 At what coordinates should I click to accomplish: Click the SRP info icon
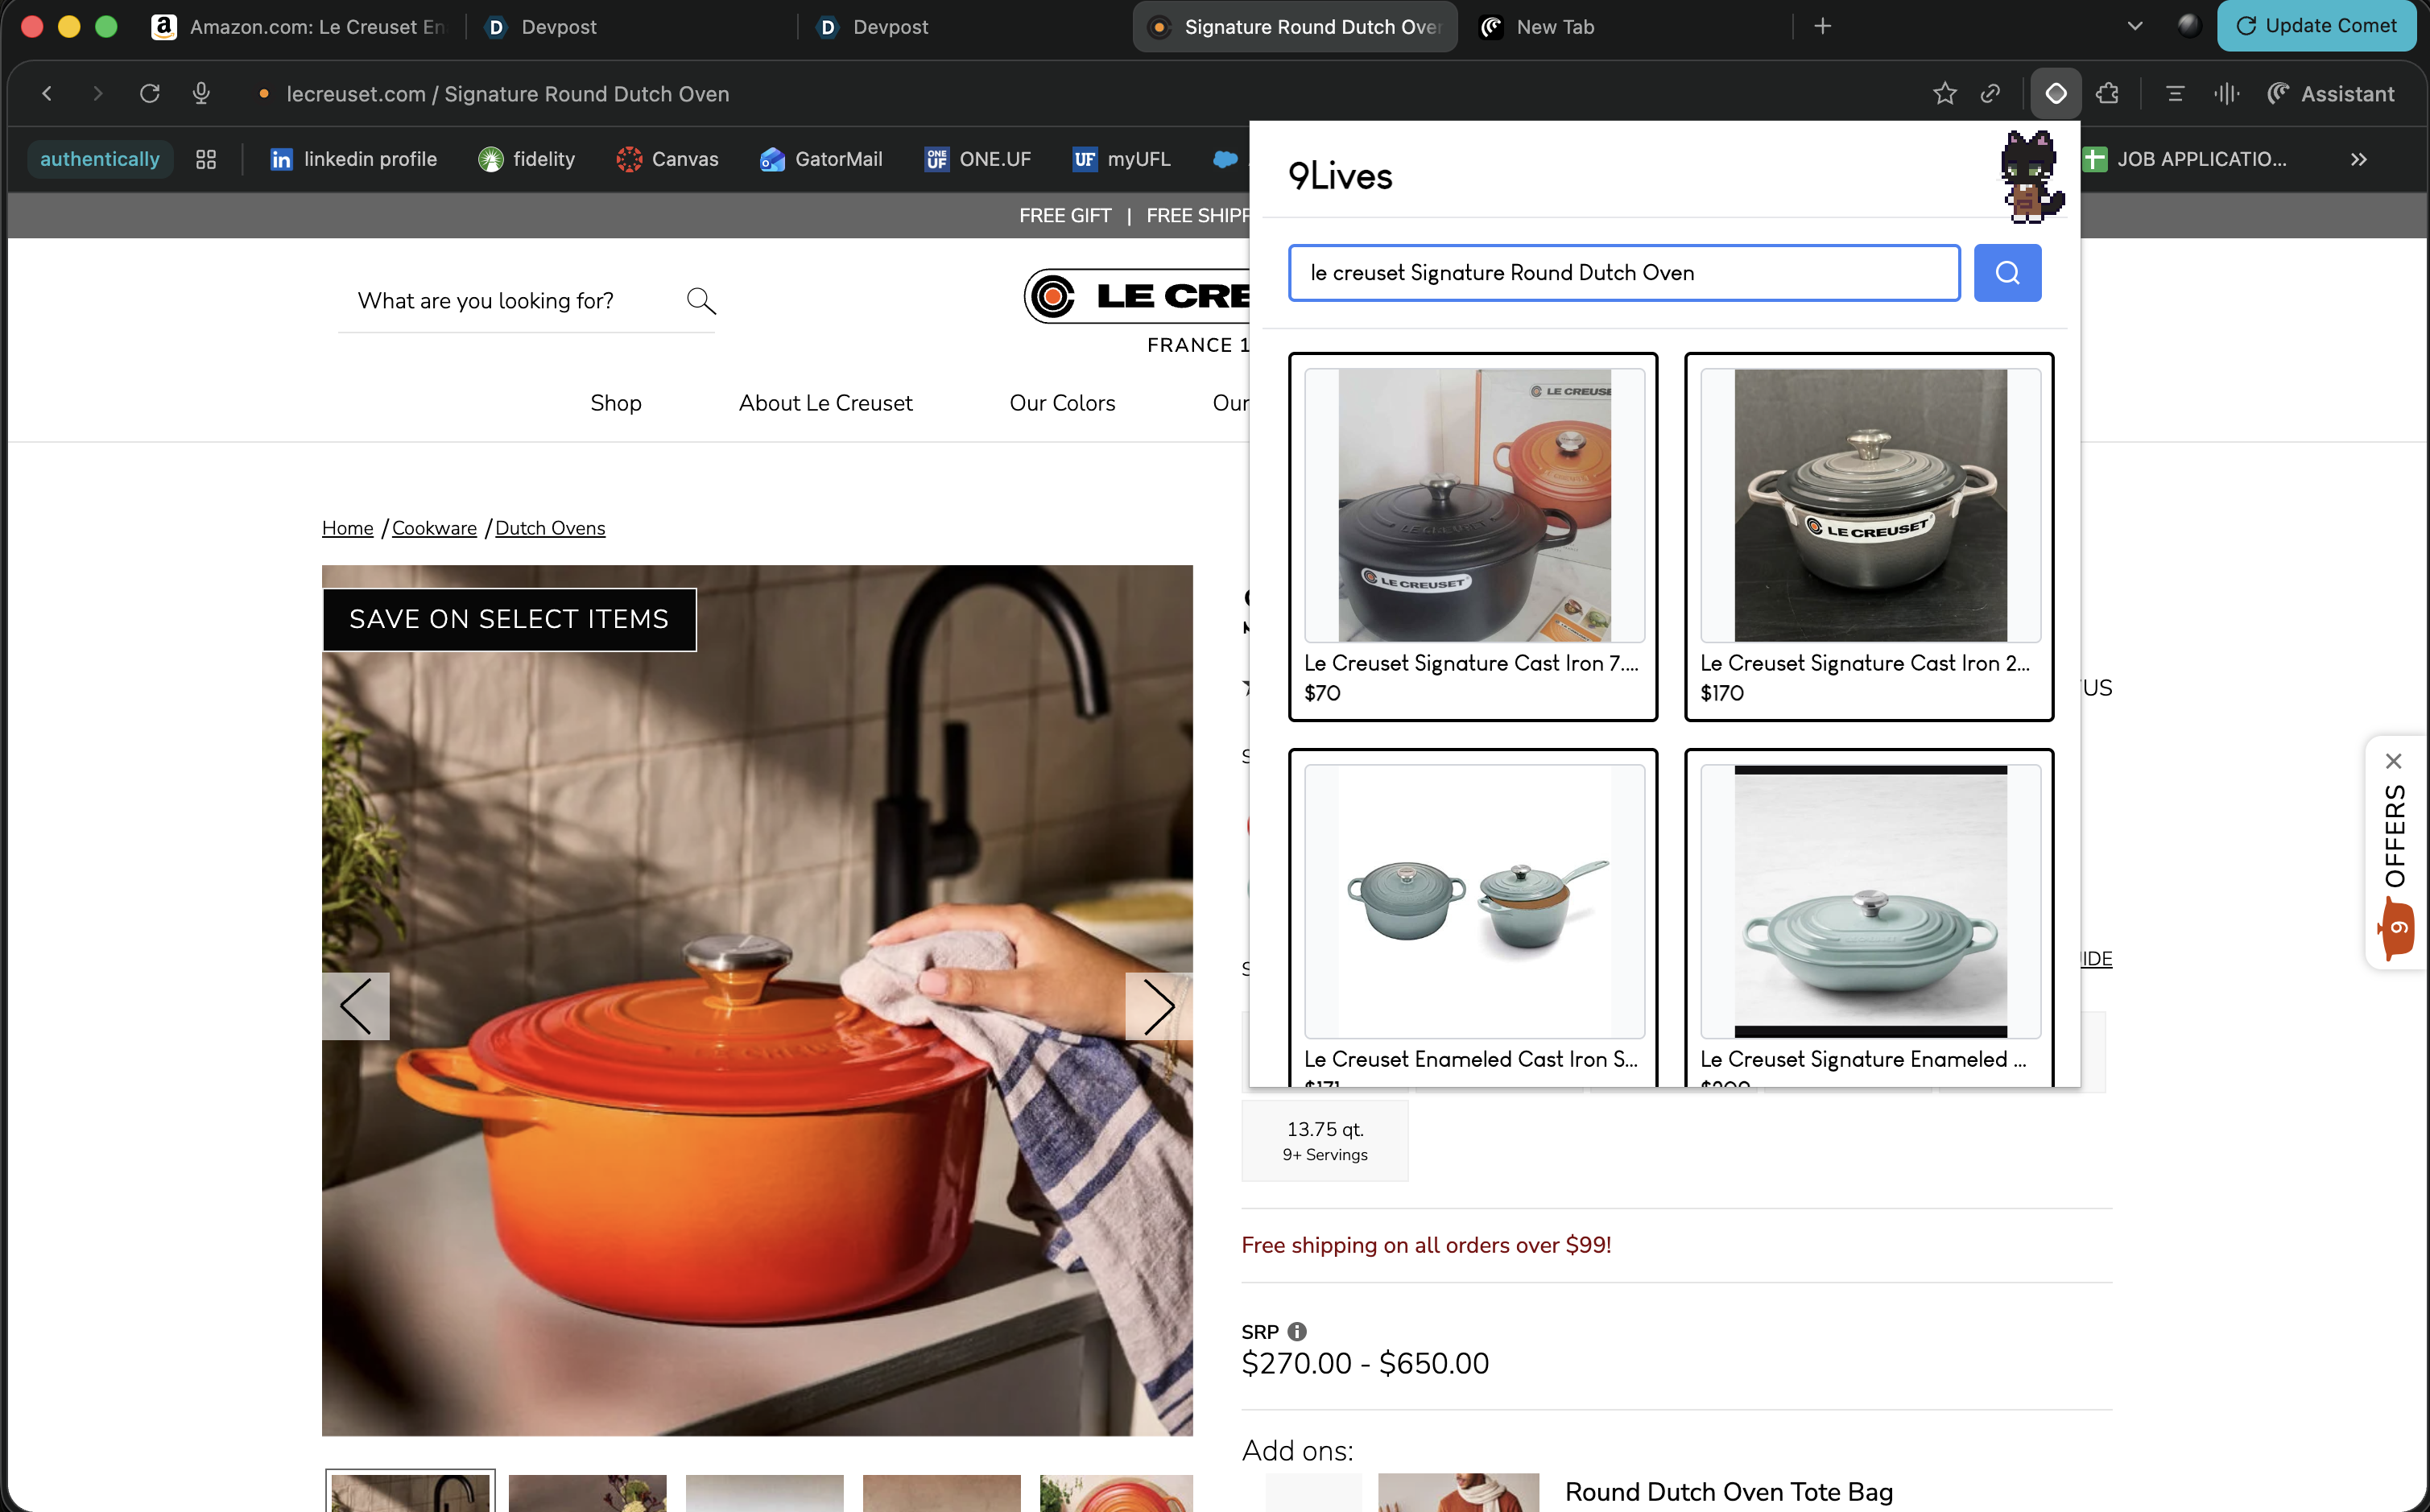tap(1297, 1331)
